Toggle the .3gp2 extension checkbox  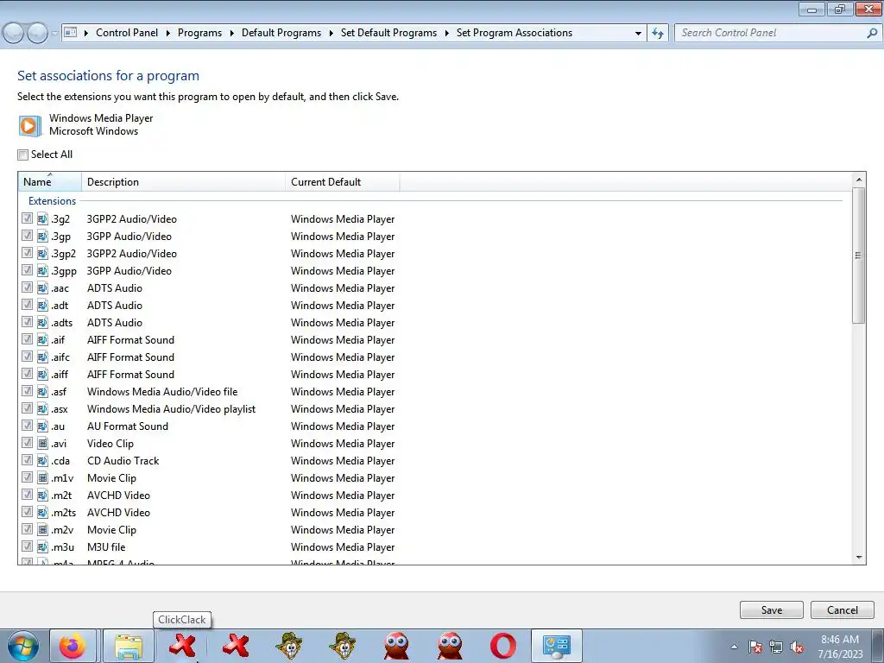(x=27, y=253)
